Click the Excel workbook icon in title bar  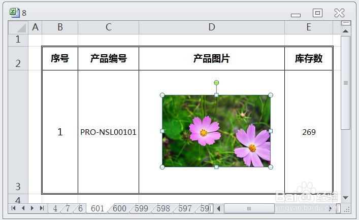(15, 13)
